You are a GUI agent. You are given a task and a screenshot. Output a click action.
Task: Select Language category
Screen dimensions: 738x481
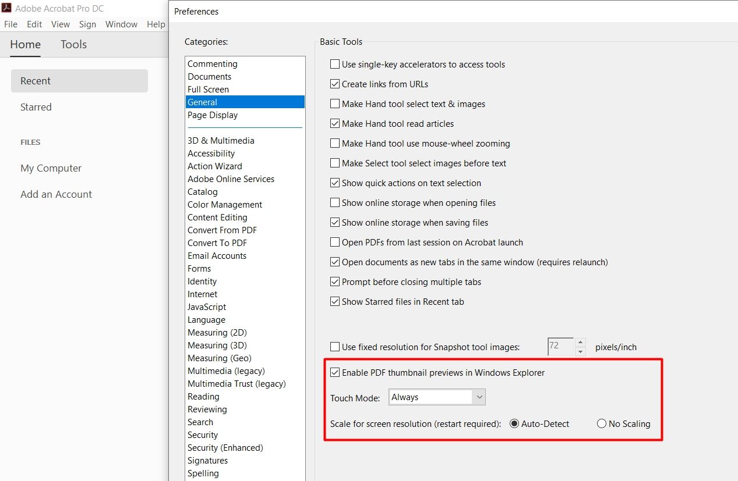[x=245, y=320]
